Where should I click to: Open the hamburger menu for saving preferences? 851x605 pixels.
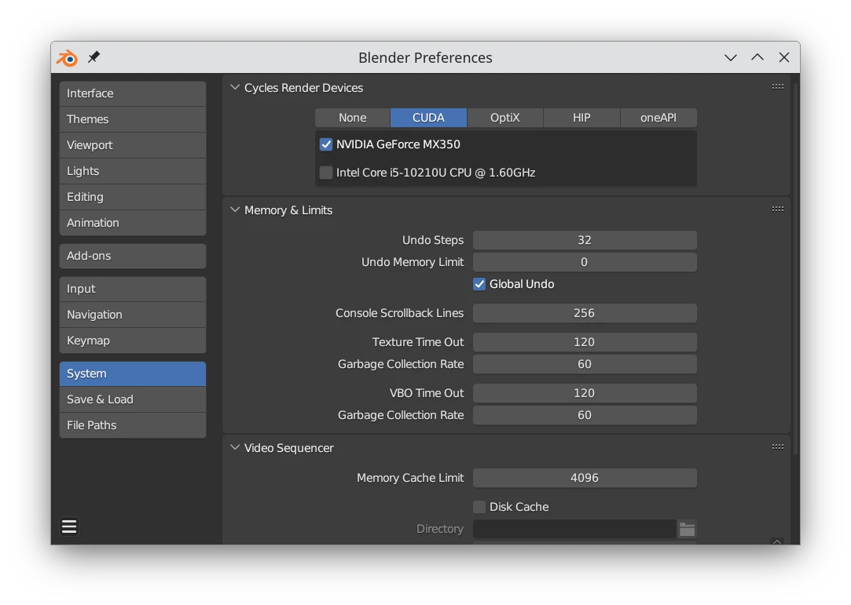pos(69,527)
